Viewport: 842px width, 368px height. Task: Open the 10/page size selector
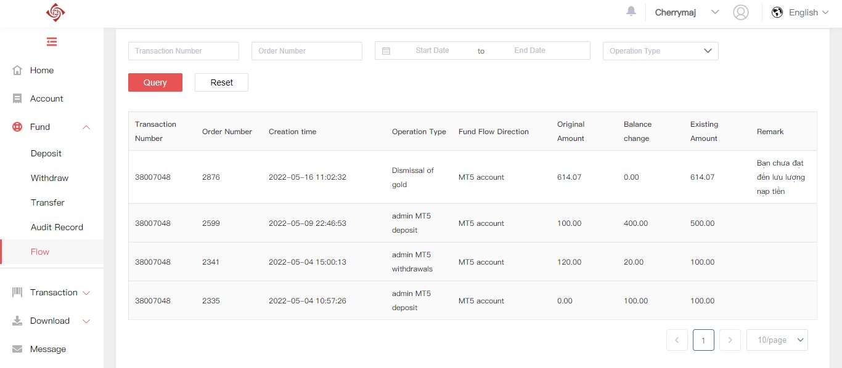click(x=777, y=340)
